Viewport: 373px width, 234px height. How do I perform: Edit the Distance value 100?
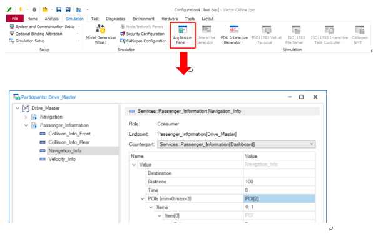[x=279, y=182]
